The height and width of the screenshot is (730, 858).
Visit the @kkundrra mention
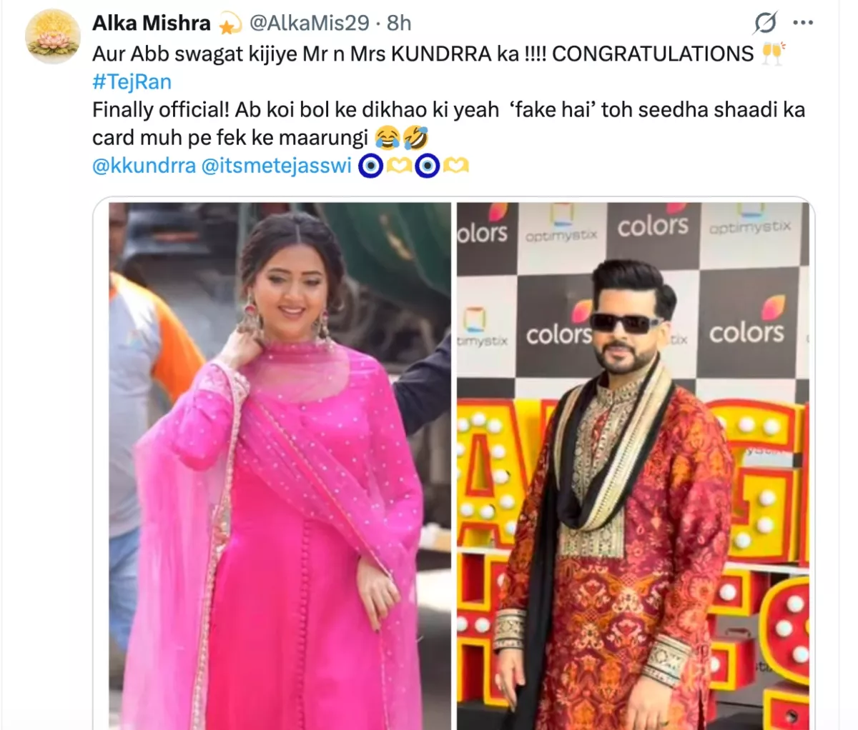[144, 166]
